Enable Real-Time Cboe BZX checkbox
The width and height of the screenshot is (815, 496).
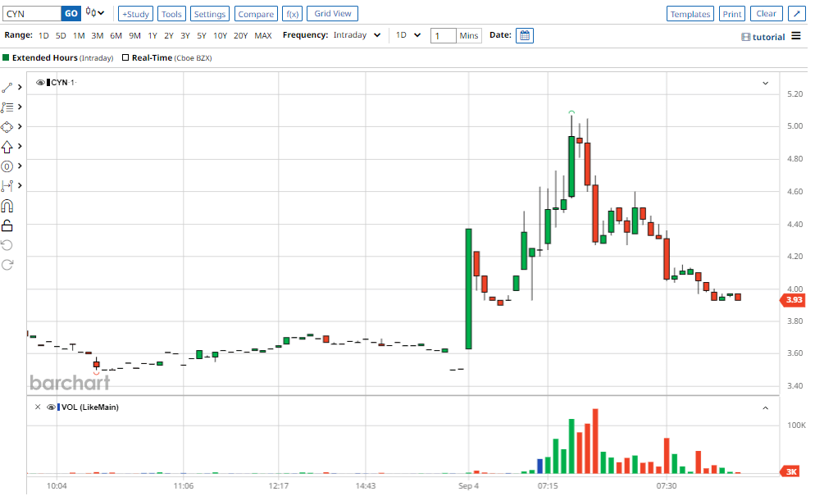pyautogui.click(x=125, y=57)
